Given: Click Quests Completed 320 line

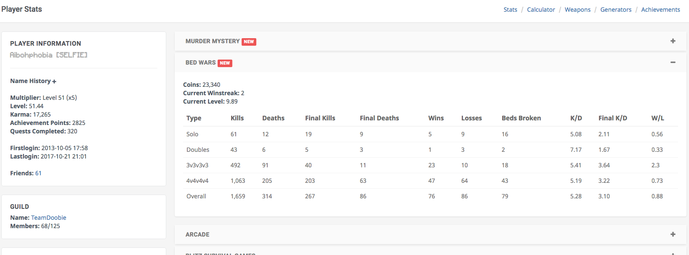Looking at the screenshot, I should tap(44, 131).
